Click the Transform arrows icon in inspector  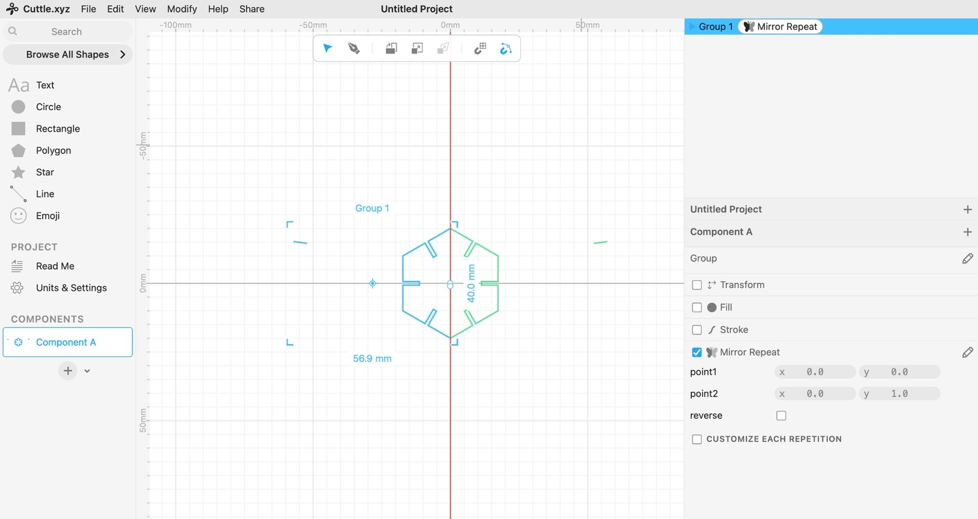(x=711, y=285)
